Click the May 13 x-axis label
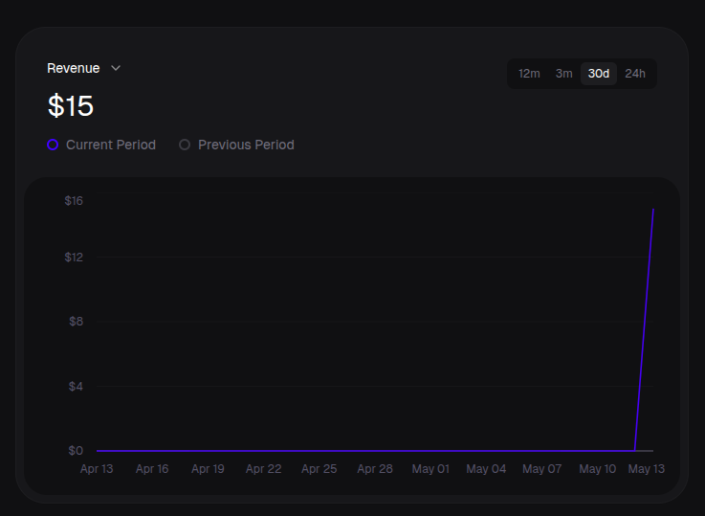The width and height of the screenshot is (705, 516). 646,469
